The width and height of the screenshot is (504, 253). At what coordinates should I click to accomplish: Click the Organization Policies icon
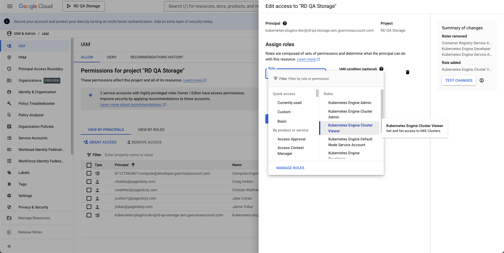[9, 126]
